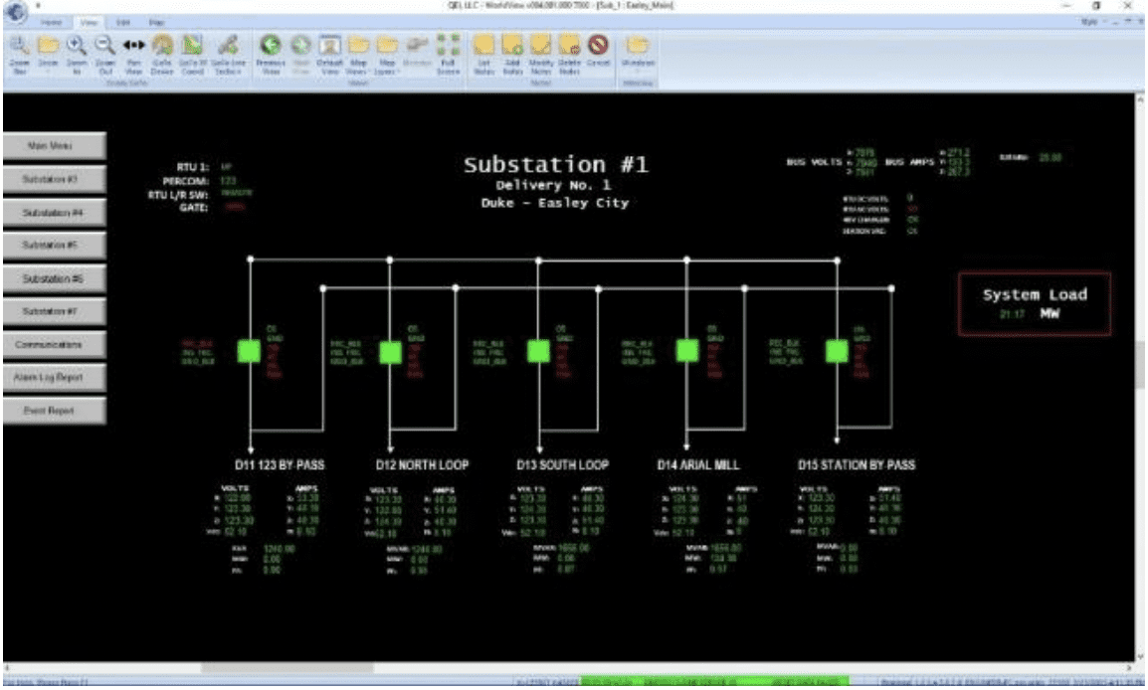Open the GoTo Device tool
The width and height of the screenshot is (1148, 690).
pos(162,54)
